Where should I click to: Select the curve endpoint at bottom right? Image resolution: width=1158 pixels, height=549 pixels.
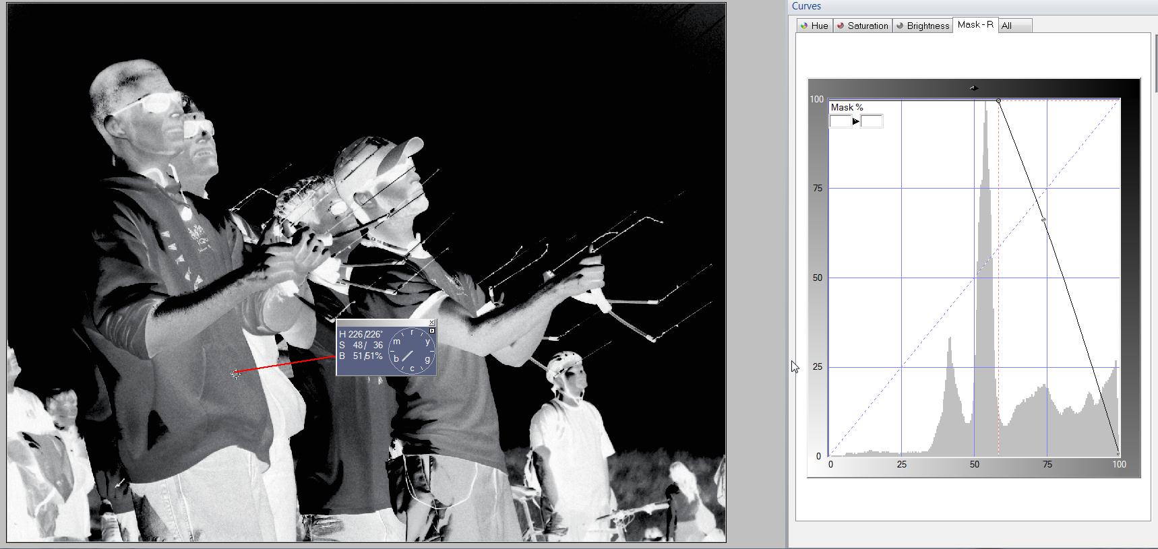point(1118,453)
